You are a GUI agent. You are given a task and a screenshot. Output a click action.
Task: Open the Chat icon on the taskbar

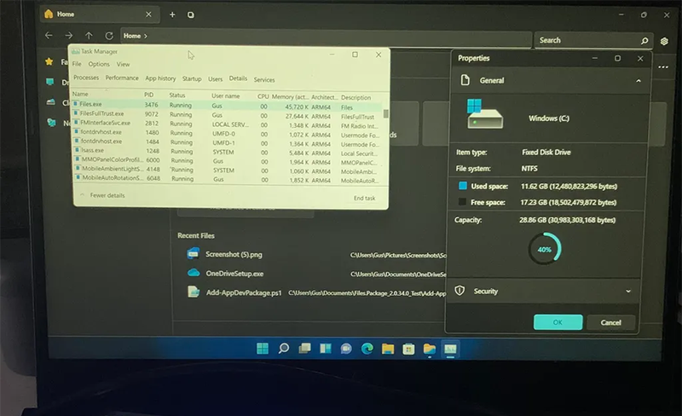[x=346, y=349]
